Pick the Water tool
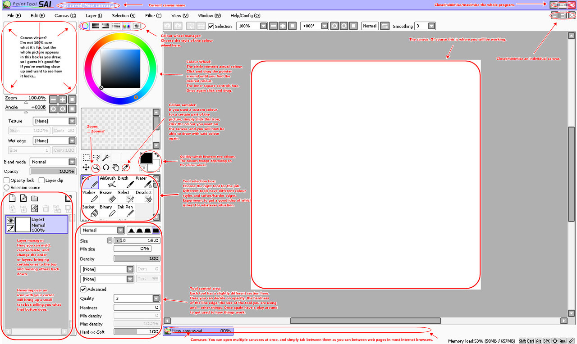Image resolution: width=577 pixels, height=344 pixels. pos(144,182)
